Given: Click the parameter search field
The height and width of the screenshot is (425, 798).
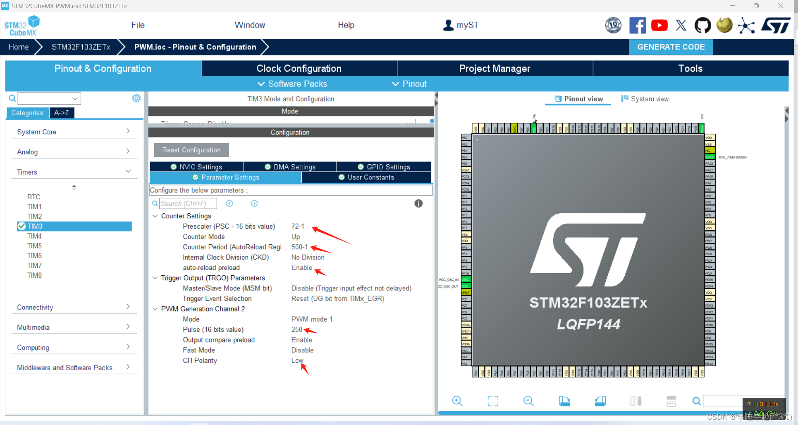Looking at the screenshot, I should click(188, 203).
